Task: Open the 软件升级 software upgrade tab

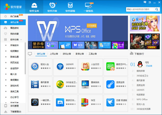Action: coord(52,7)
